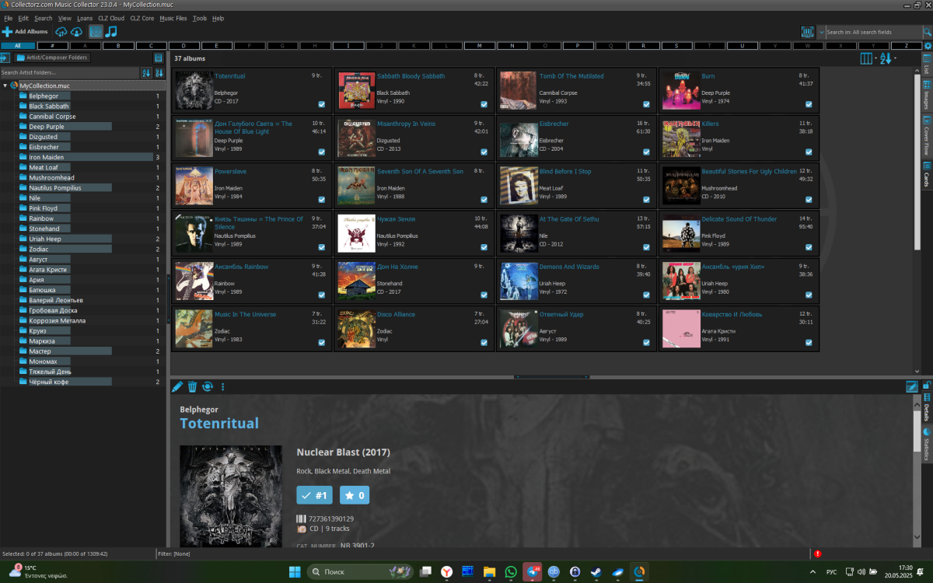Click the Windows Start button
This screenshot has height=583, width=933.
[295, 572]
